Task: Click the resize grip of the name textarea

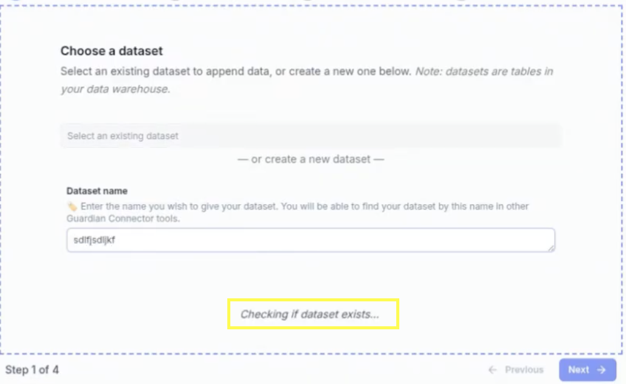Action: [x=551, y=248]
